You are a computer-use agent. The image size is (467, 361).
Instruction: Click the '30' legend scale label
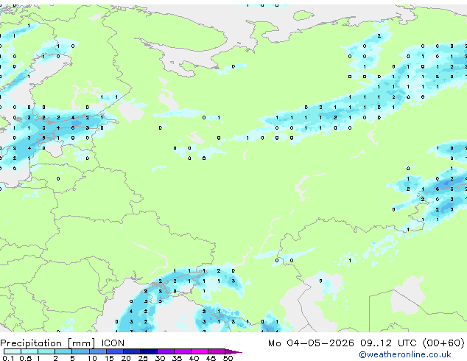[x=160, y=358]
